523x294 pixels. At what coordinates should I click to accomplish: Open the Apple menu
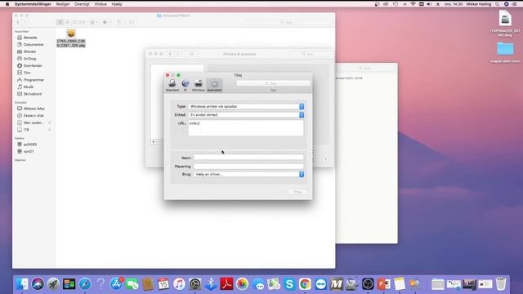(7, 4)
